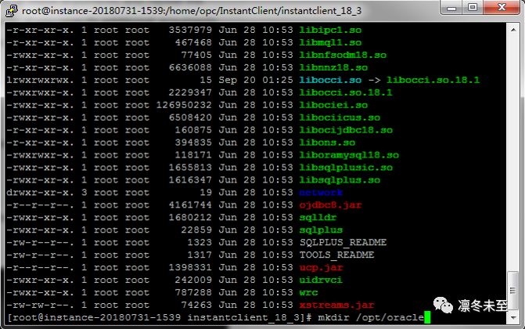The image size is (525, 329).
Task: Click the lrwxrwxrwx. permissions string
Action: [x=40, y=80]
